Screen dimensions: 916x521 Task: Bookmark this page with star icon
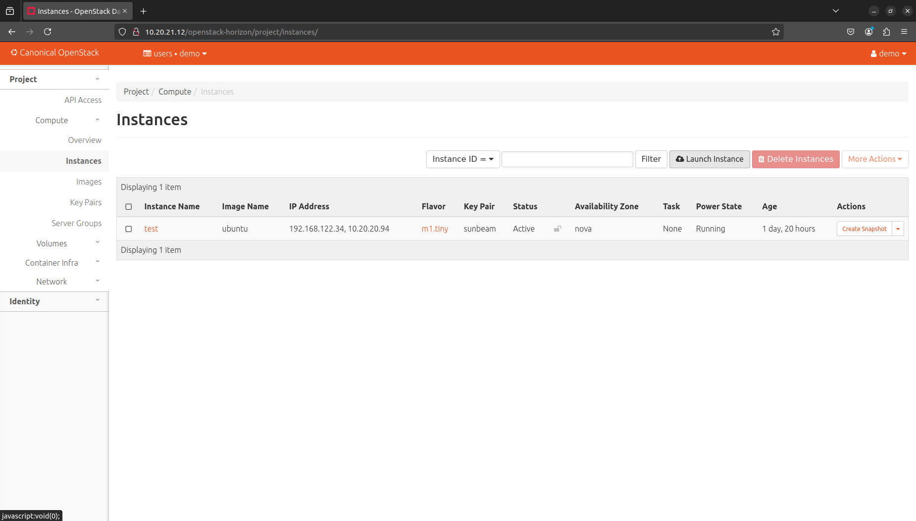(775, 32)
